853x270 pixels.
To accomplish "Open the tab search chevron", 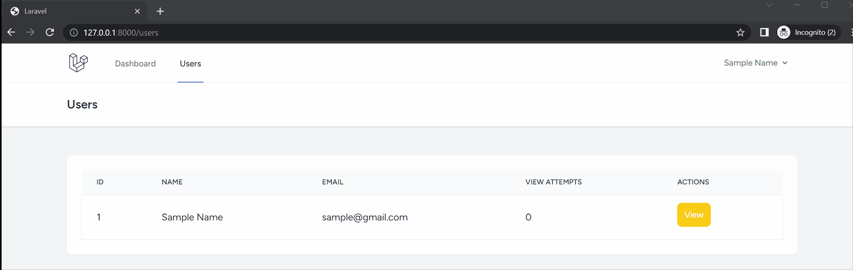I will (x=769, y=5).
